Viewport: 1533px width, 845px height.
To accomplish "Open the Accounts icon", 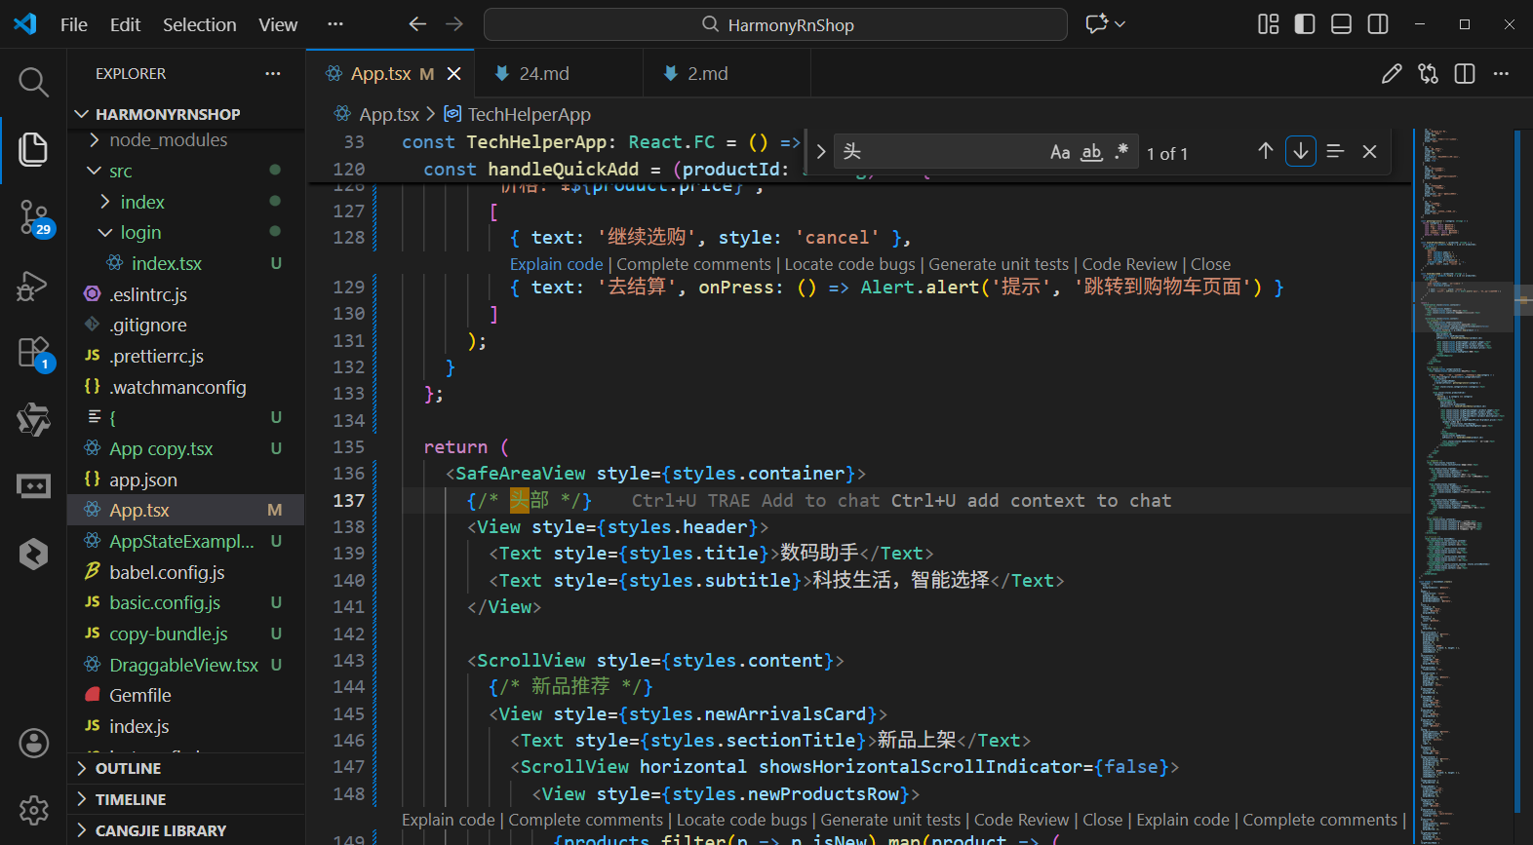I will [x=34, y=743].
